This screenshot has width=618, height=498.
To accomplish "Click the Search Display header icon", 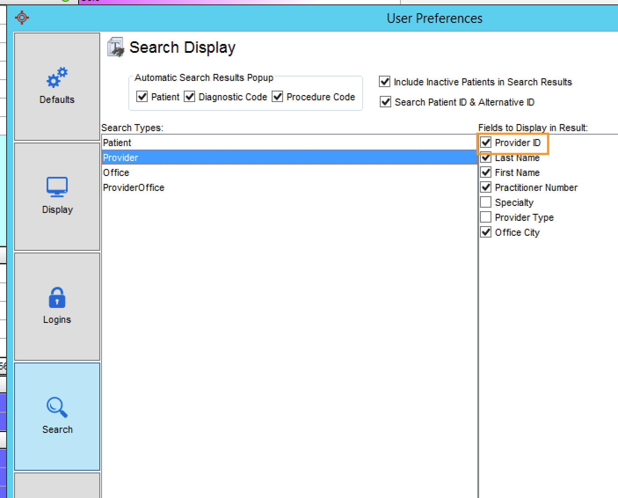I will click(116, 47).
